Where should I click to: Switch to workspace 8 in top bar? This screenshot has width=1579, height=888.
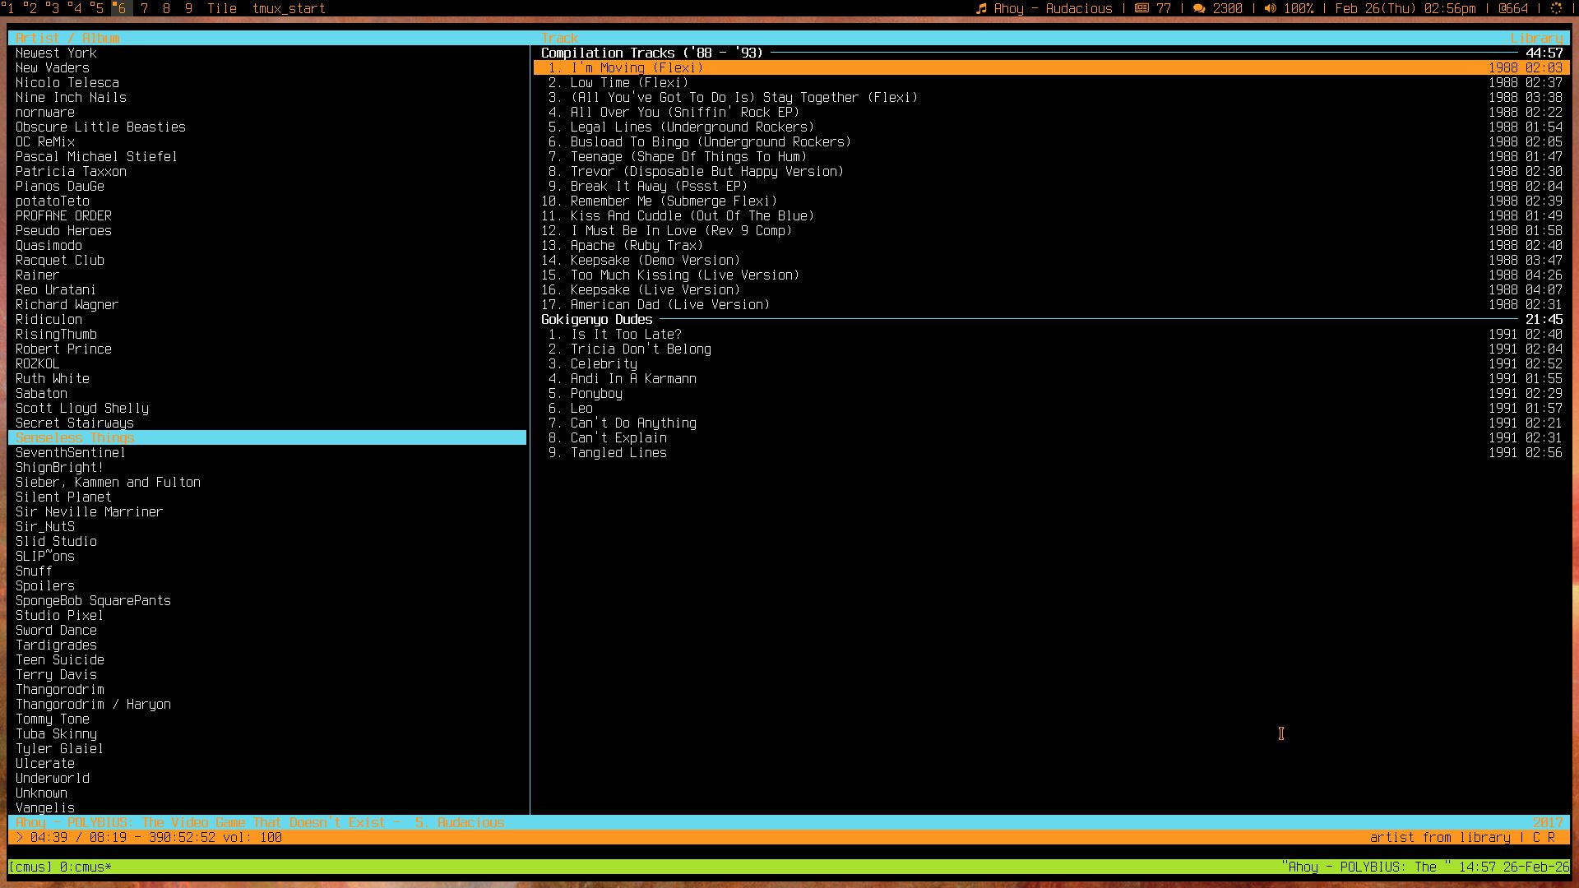(x=166, y=8)
